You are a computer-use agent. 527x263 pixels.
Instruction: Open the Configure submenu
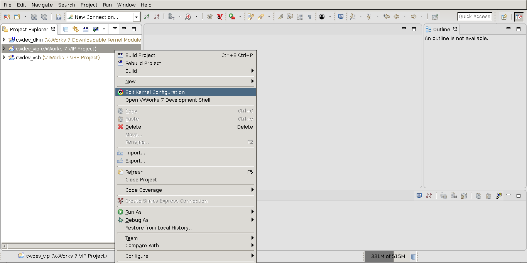click(186, 256)
